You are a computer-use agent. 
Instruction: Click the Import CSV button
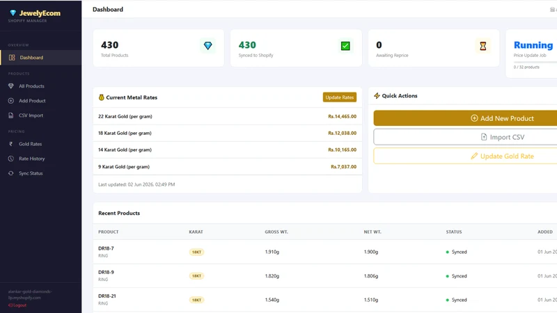[x=465, y=137]
